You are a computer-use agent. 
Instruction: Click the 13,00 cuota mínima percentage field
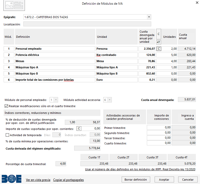click(95, 141)
